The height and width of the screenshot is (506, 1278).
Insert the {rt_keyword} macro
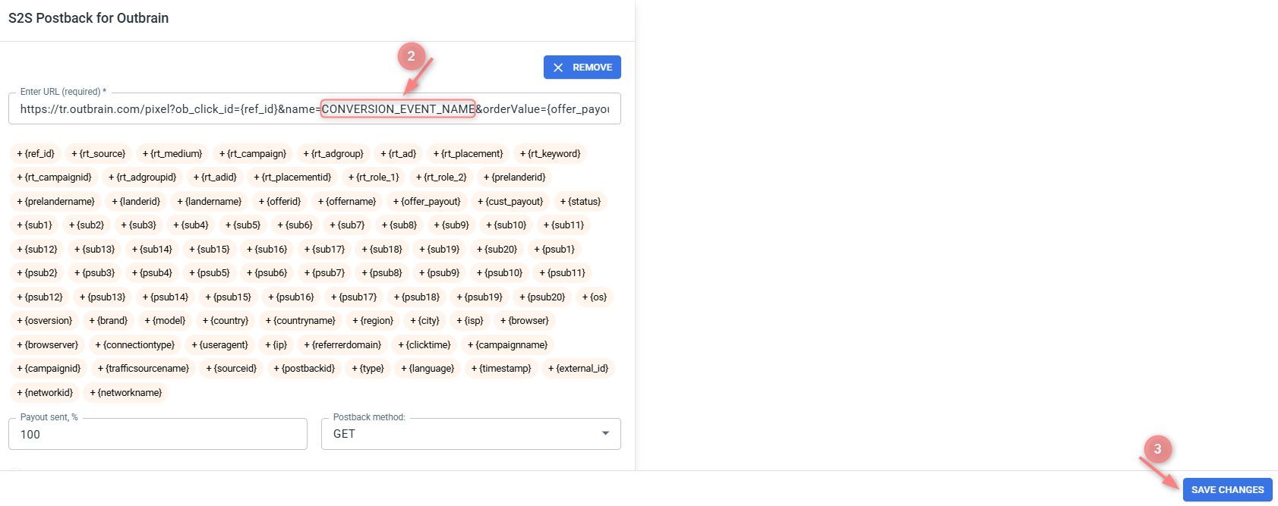[551, 154]
